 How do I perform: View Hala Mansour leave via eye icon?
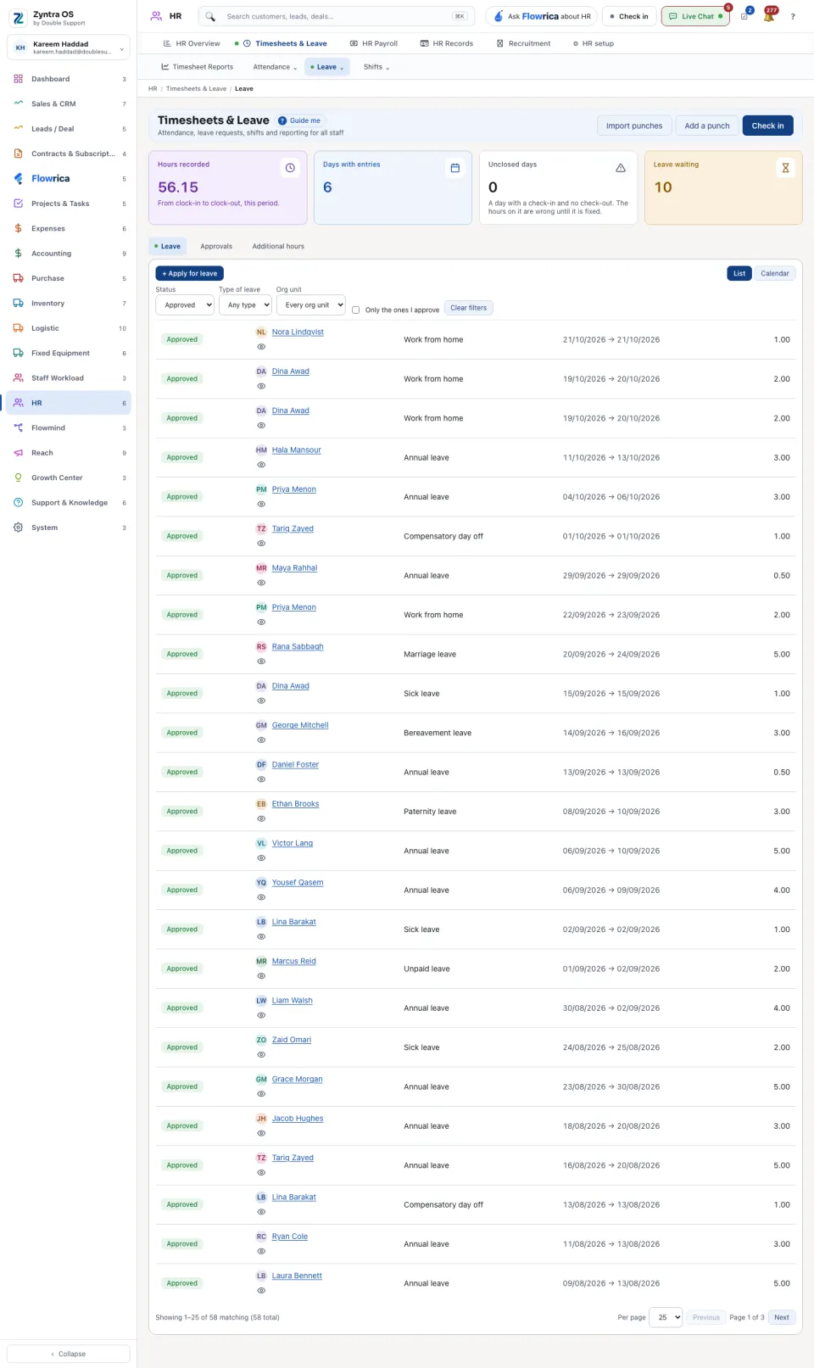click(261, 464)
